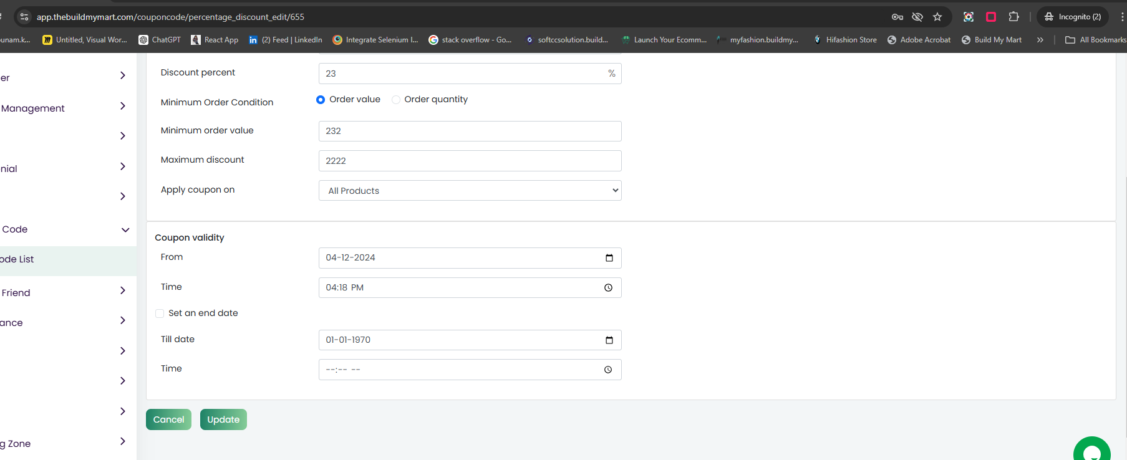1127x460 pixels.
Task: Click the Minimum order value field
Action: pos(470,131)
